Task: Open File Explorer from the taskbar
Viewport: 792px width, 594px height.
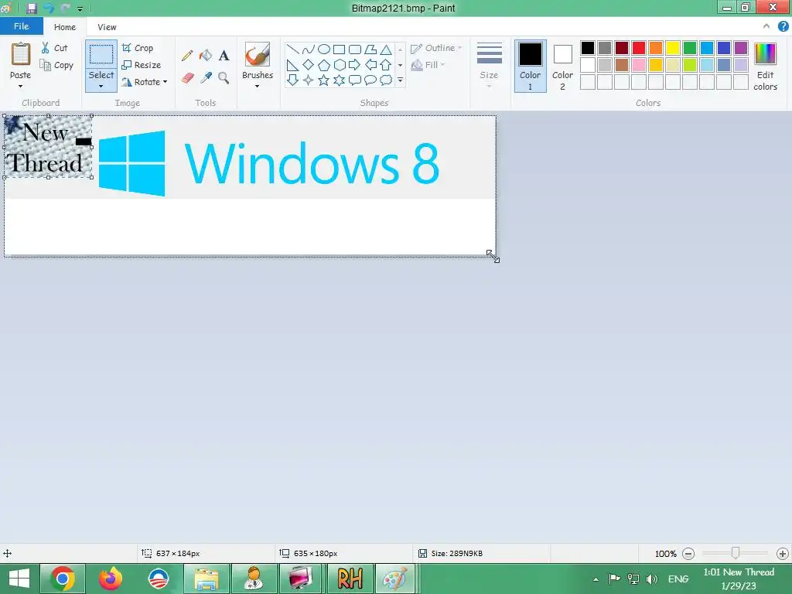Action: pyautogui.click(x=207, y=579)
